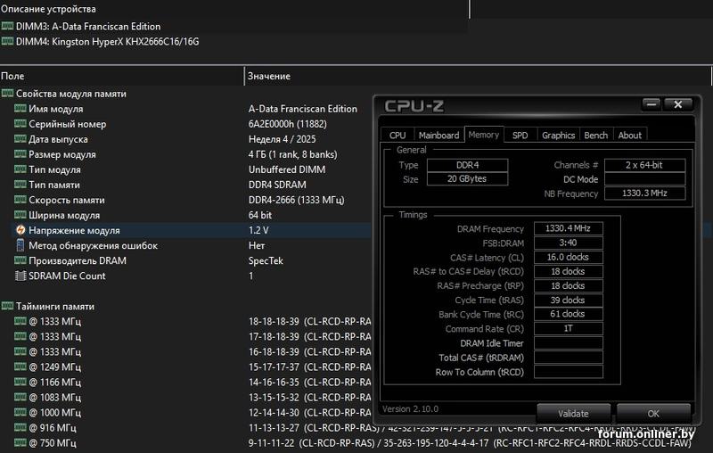Click the DIMM4 Kingston HyperX memory icon
The image size is (713, 453).
7,41
